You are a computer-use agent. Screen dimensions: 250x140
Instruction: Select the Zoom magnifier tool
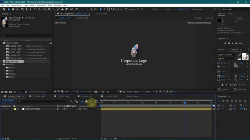pos(17,9)
